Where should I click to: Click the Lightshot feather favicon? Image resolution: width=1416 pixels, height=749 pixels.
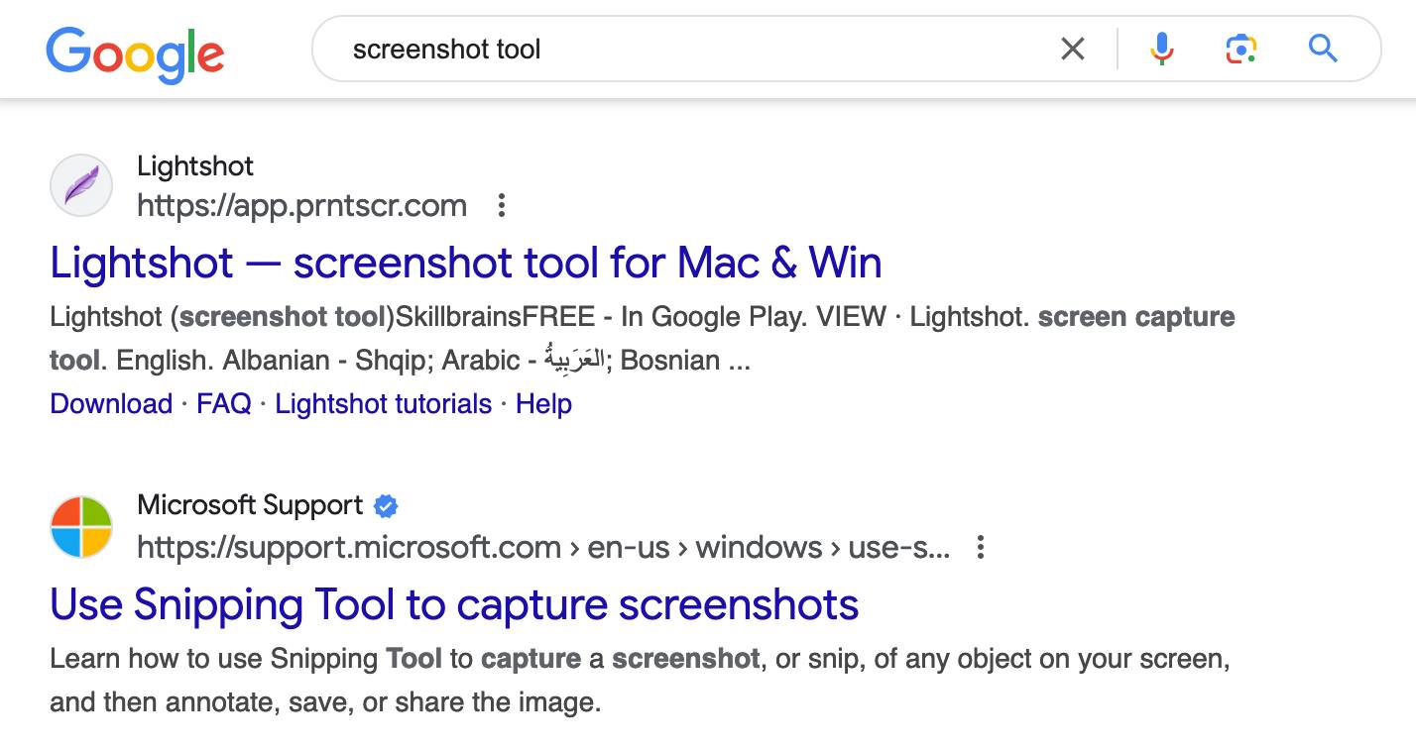point(81,185)
